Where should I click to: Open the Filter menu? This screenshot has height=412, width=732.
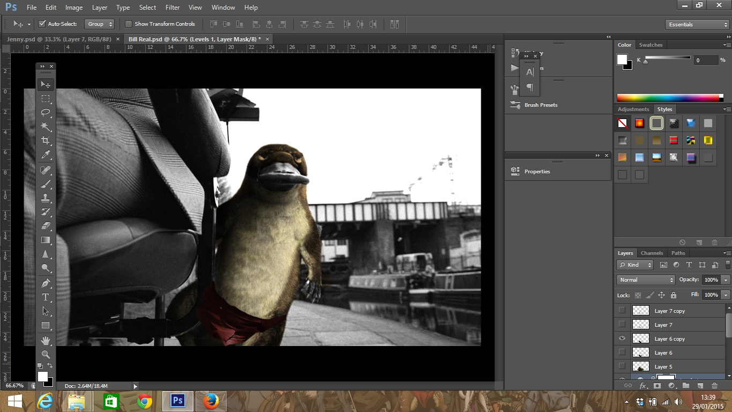(x=173, y=8)
